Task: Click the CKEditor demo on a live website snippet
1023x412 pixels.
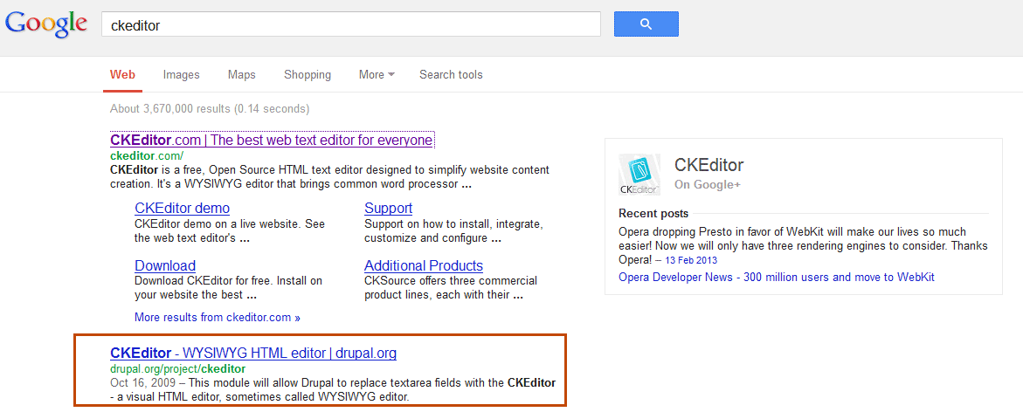Action: click(230, 230)
